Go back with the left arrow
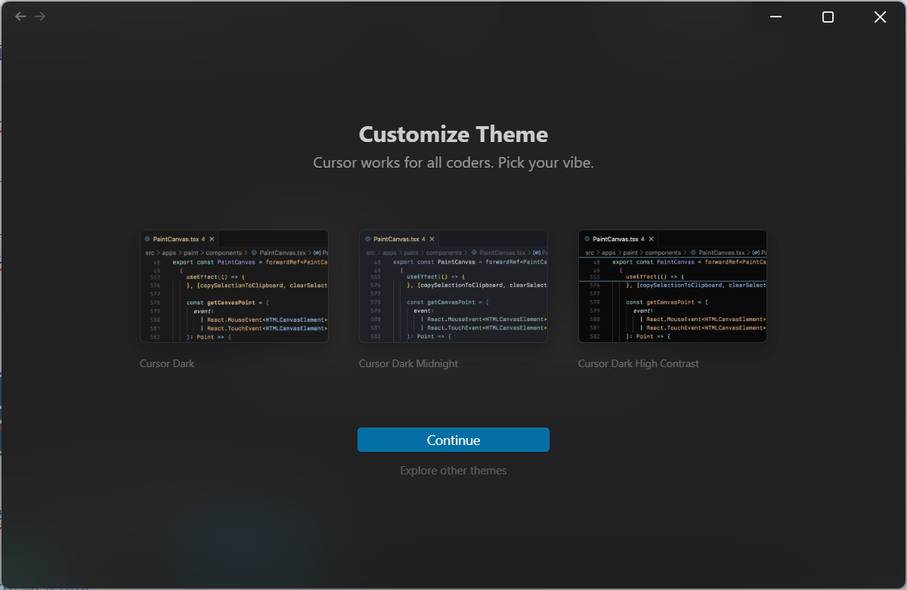Screen dimensions: 907x590 20,16
